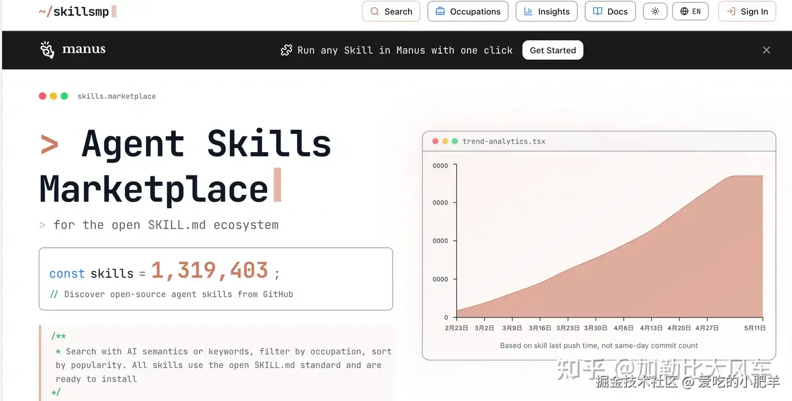
Task: Click the '4月20日' date label on the chart axis
Action: (679, 328)
